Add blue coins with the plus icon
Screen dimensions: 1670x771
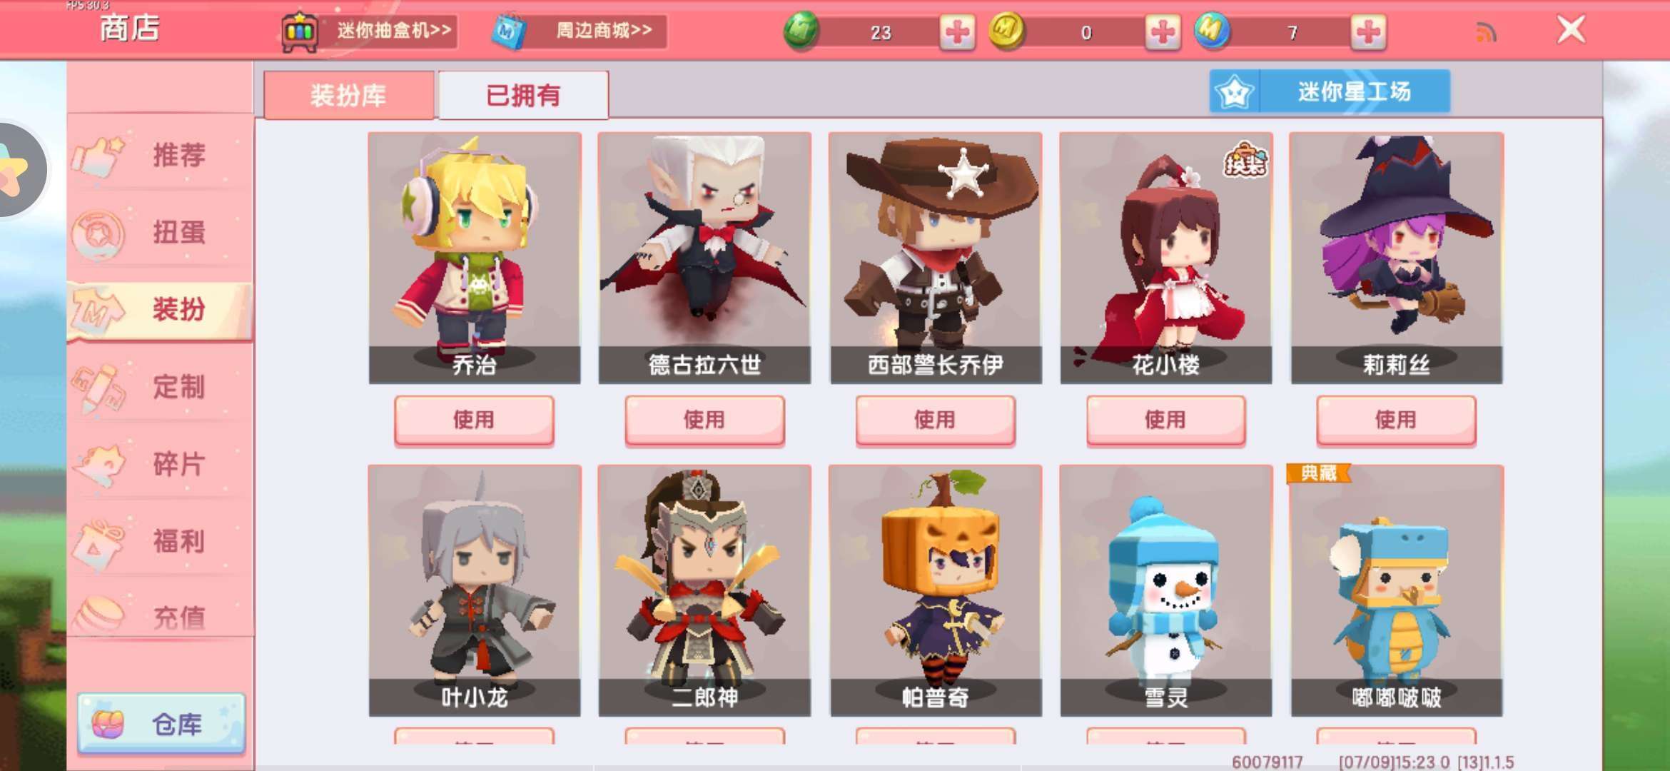pyautogui.click(x=1367, y=32)
